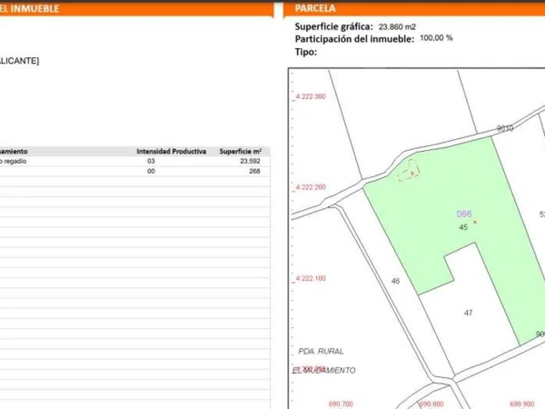This screenshot has height=409, width=545.
Task: Click the 690.900 coordinate label
Action: click(x=522, y=404)
